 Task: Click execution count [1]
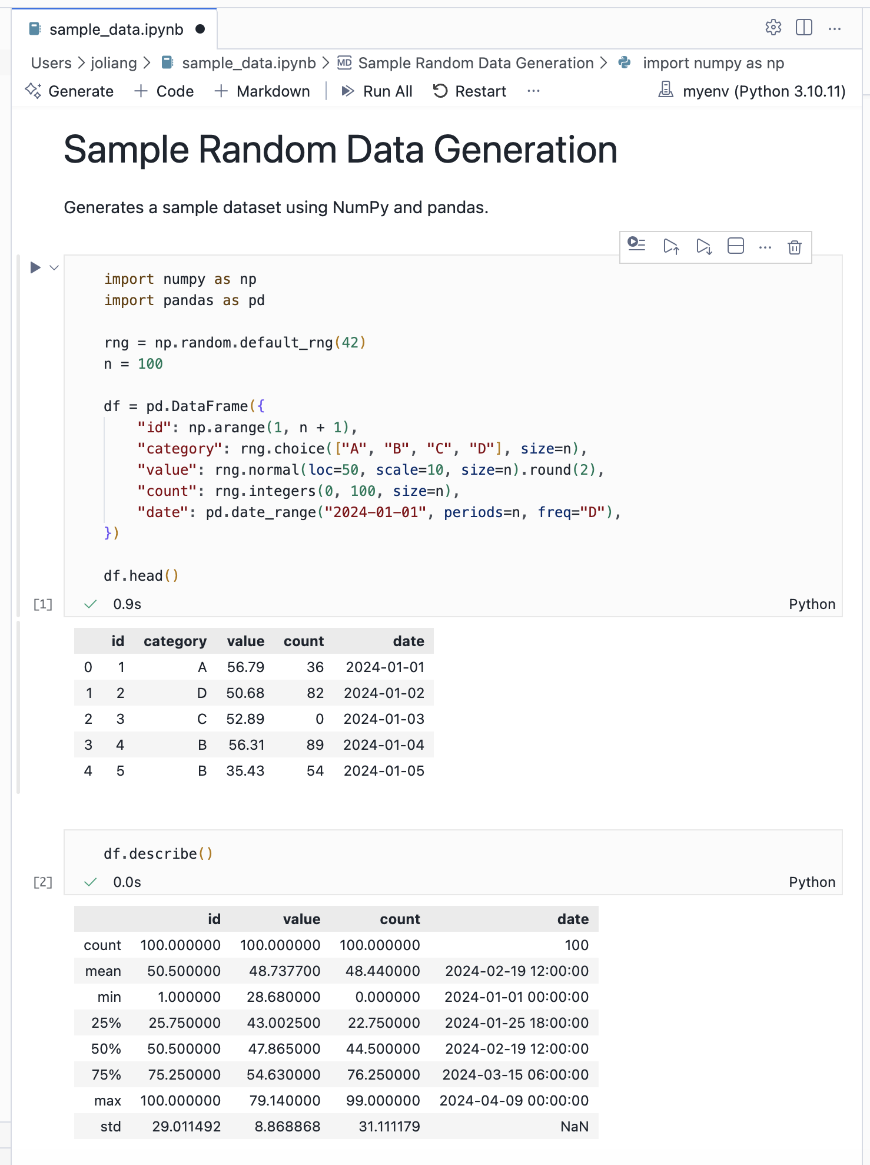(43, 604)
